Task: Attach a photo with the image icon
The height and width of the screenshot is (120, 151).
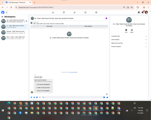Action: (x=34, y=97)
